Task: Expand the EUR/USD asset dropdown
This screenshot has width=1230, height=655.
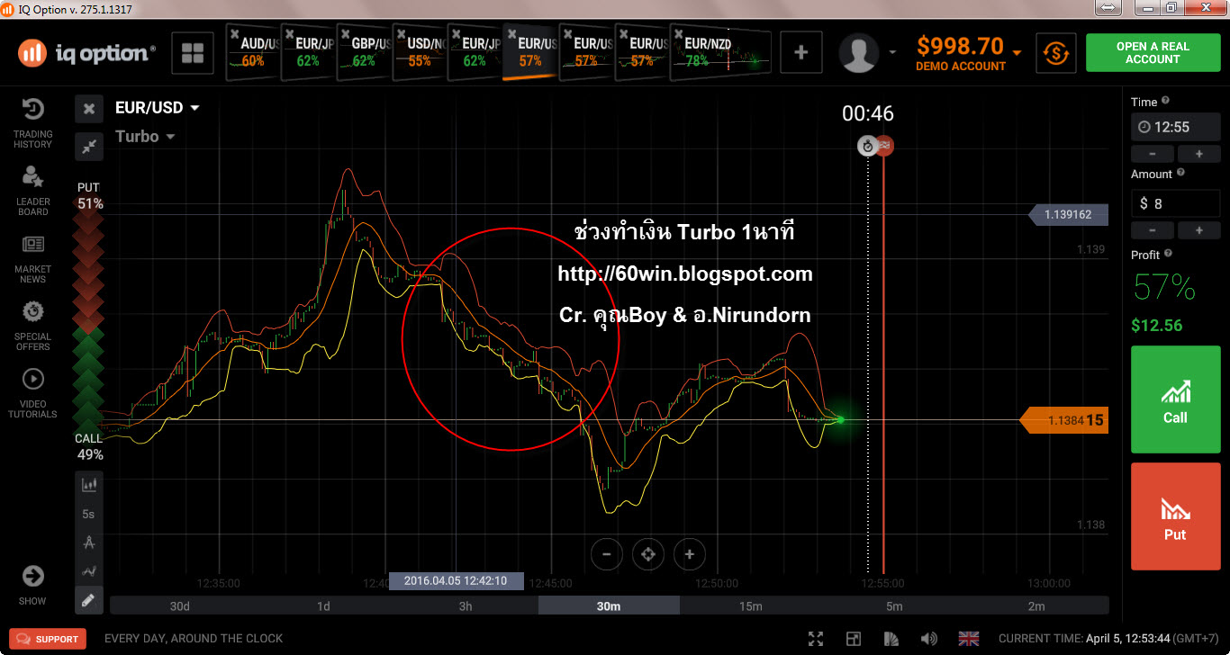Action: (x=194, y=108)
